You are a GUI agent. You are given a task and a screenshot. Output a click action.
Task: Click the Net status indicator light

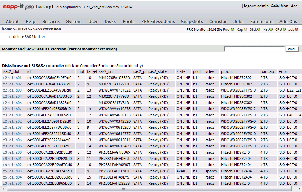click(x=271, y=29)
